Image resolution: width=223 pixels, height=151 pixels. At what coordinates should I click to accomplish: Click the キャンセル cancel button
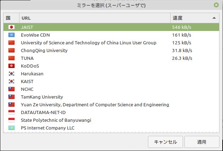(165, 142)
